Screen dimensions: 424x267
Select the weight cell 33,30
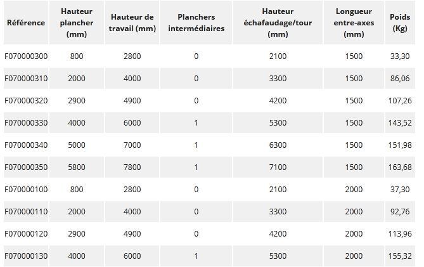click(x=400, y=56)
